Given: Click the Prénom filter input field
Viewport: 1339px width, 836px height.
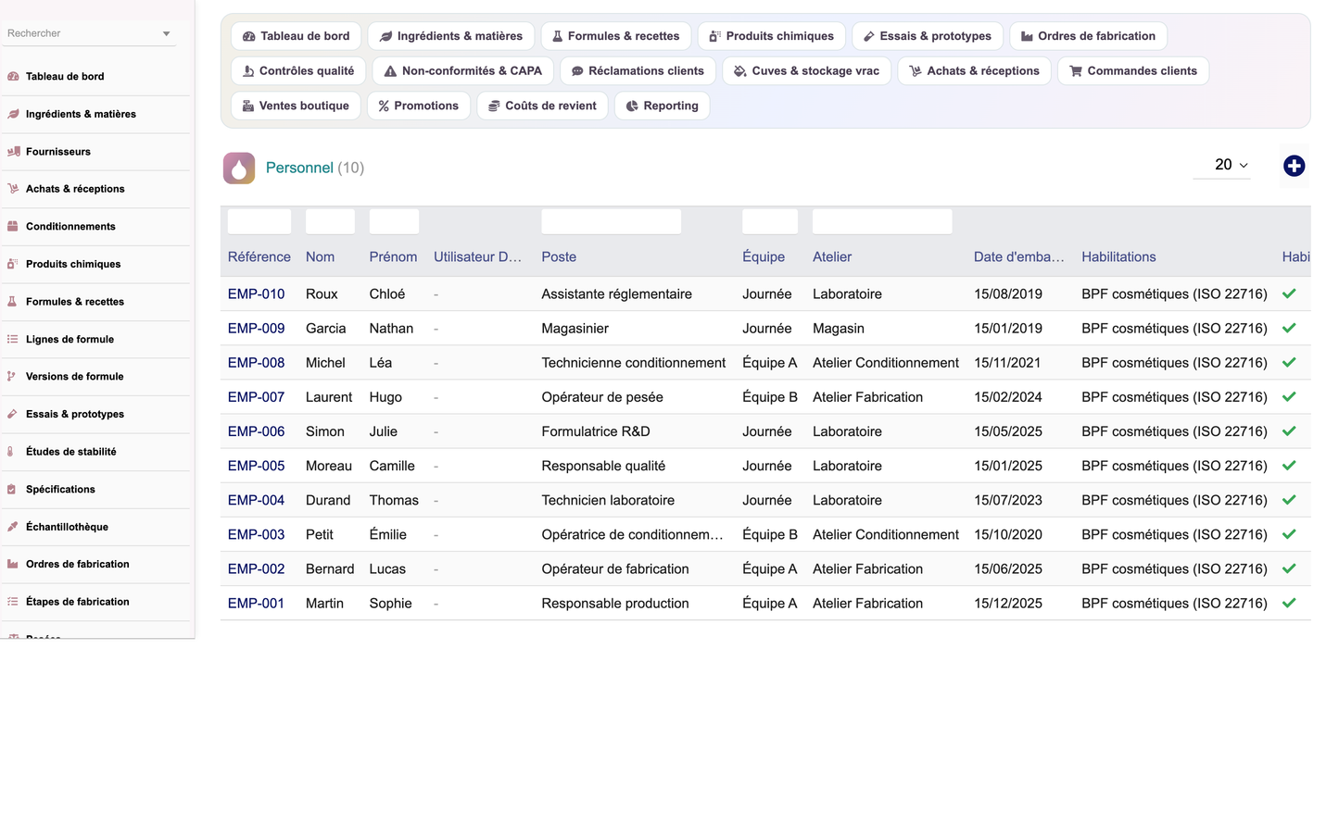Looking at the screenshot, I should pos(394,221).
